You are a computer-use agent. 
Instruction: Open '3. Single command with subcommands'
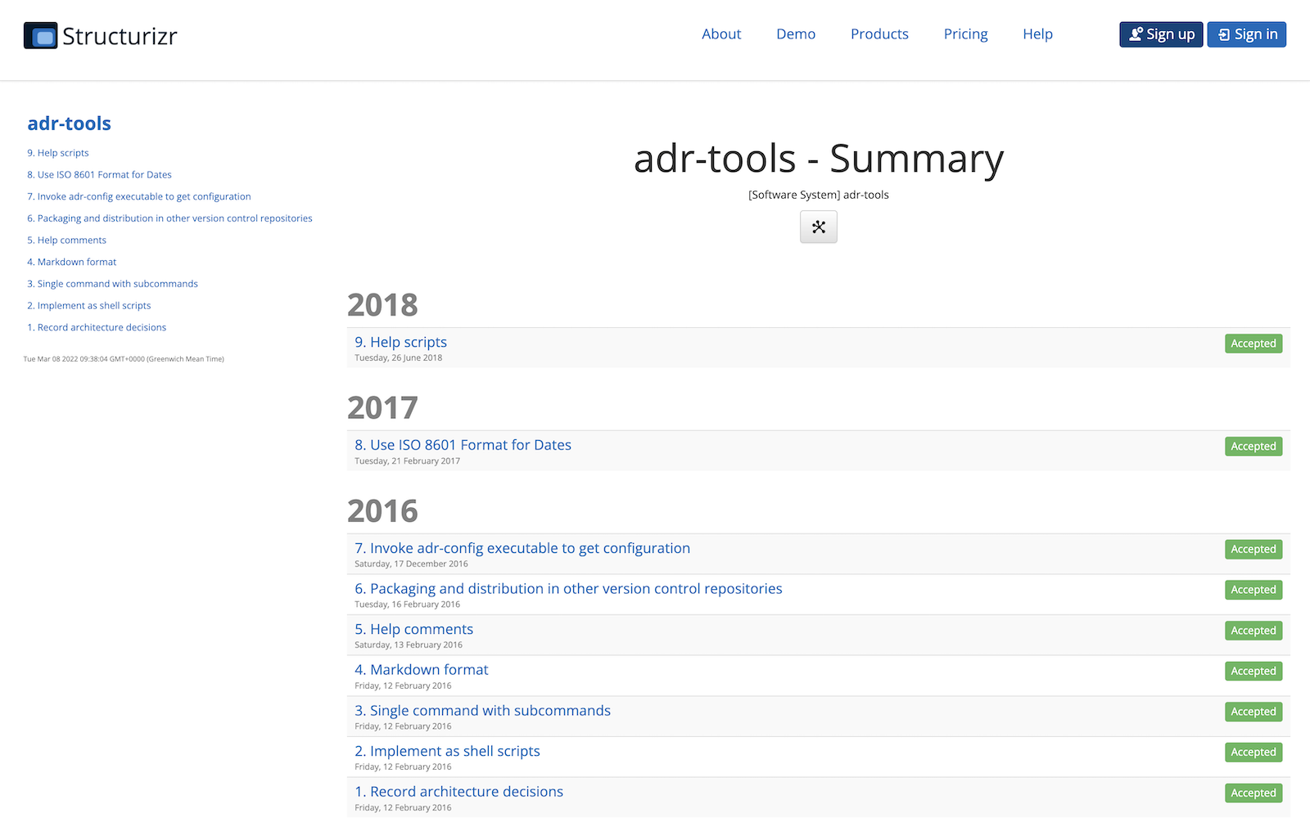tap(482, 710)
